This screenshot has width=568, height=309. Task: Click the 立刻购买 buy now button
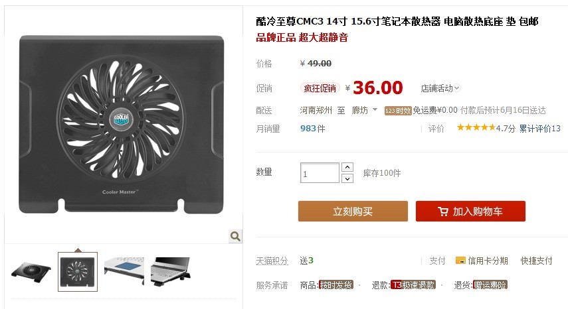pos(353,212)
